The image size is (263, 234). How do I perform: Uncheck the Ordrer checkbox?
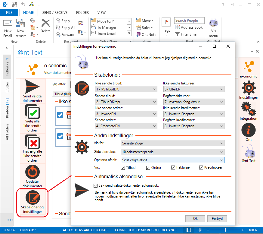[x=148, y=168]
